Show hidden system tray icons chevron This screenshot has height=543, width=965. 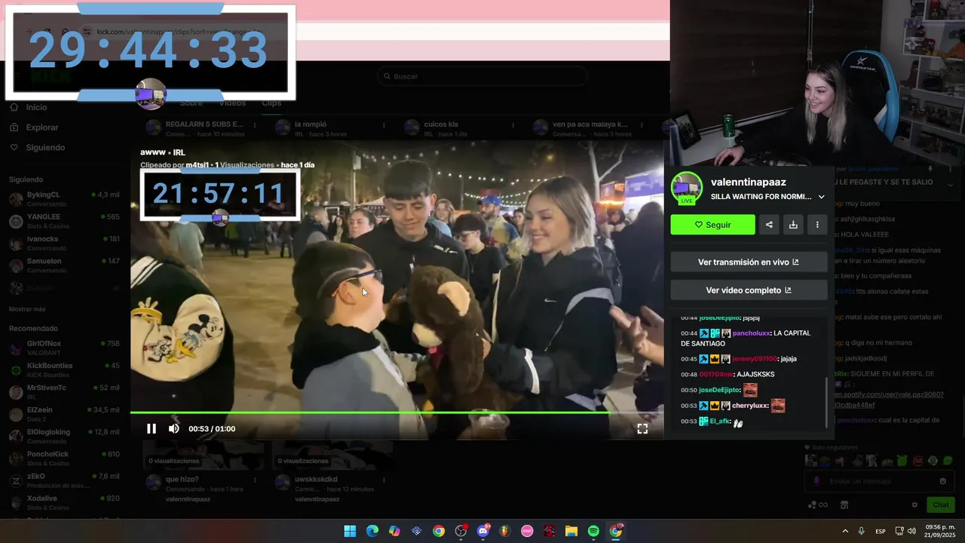click(845, 531)
